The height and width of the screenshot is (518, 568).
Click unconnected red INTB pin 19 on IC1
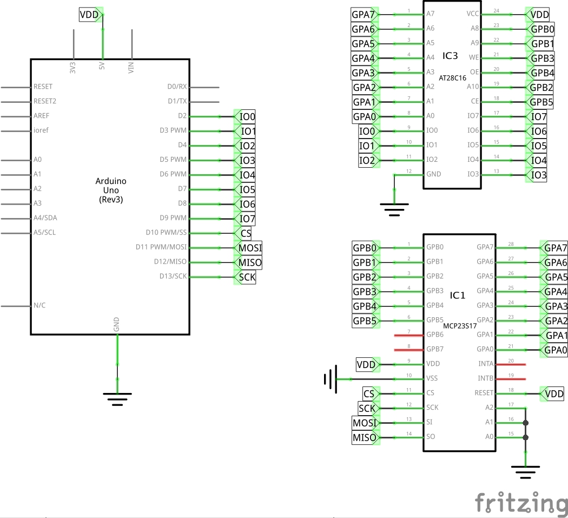coord(511,379)
